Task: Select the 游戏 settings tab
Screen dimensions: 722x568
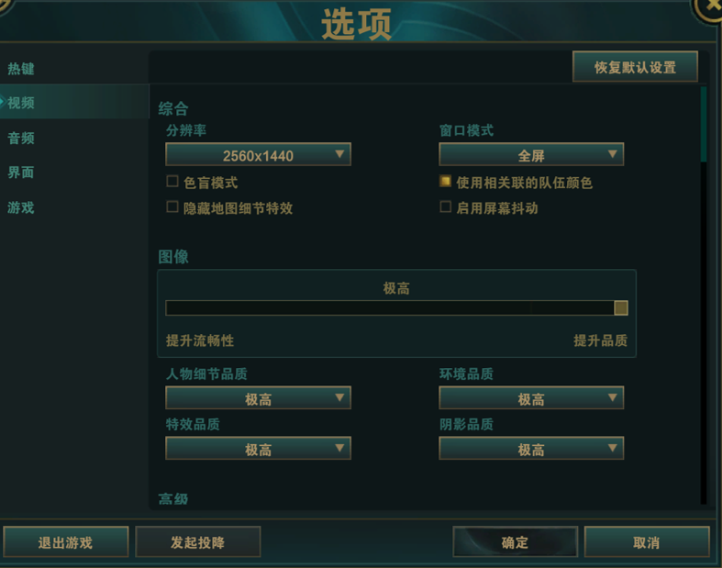Action: click(x=22, y=207)
